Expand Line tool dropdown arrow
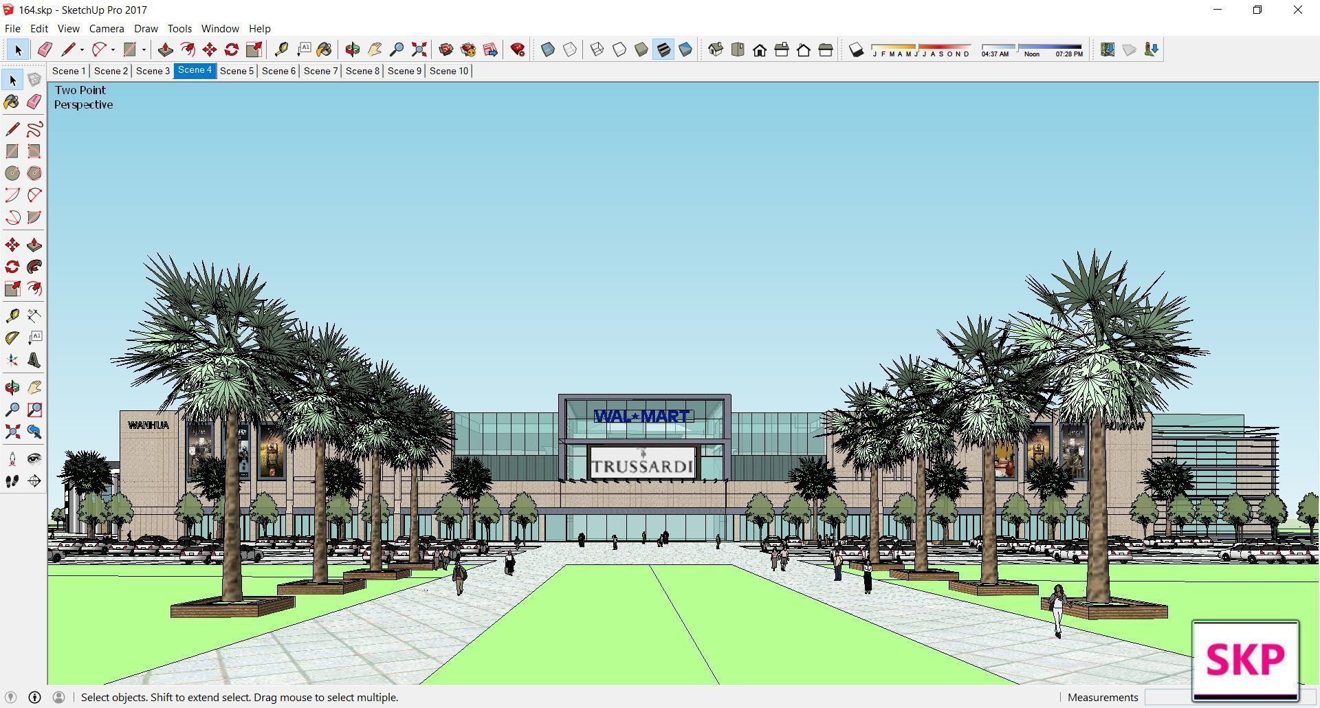This screenshot has width=1320, height=708. (x=82, y=49)
